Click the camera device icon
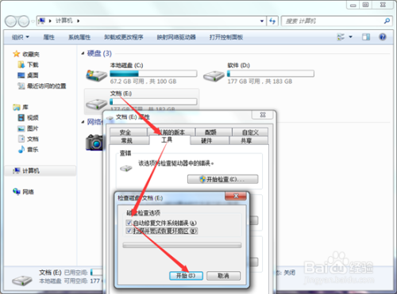The width and height of the screenshot is (397, 294). 94,143
